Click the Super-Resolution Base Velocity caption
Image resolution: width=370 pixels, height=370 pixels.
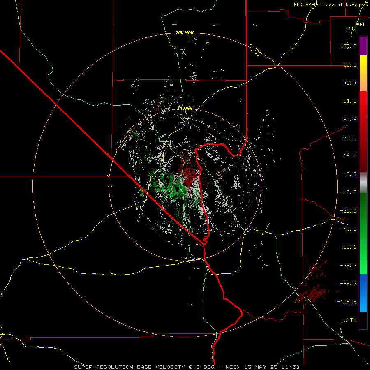tap(187, 367)
